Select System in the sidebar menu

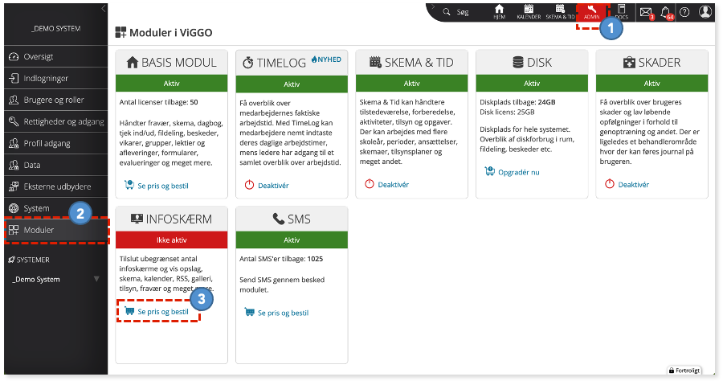pyautogui.click(x=55, y=208)
